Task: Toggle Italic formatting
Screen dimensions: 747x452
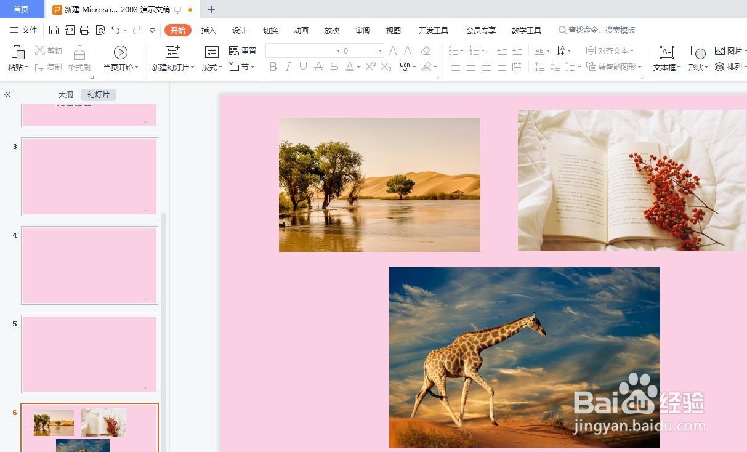Action: coord(288,67)
